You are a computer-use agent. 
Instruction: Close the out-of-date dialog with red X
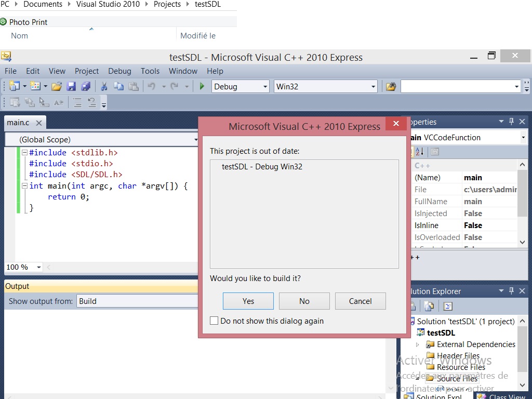click(x=396, y=124)
